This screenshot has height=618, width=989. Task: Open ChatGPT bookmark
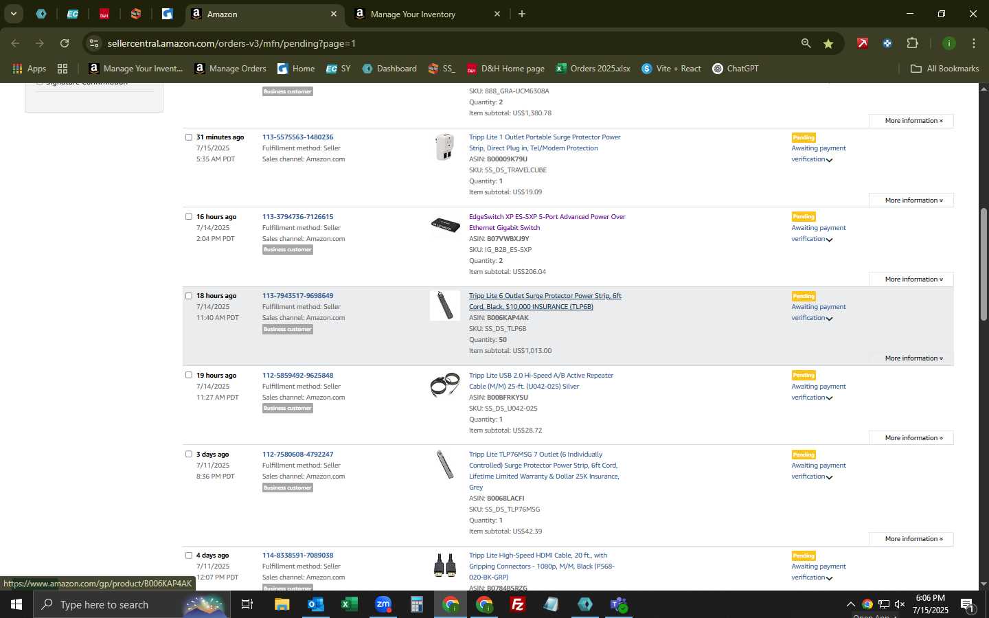coord(736,69)
